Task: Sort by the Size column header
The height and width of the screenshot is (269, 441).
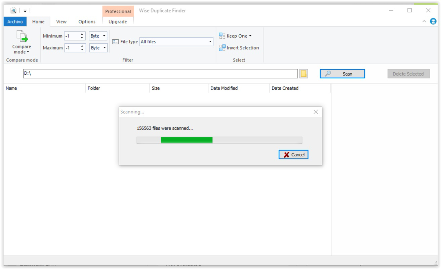Action: point(179,88)
